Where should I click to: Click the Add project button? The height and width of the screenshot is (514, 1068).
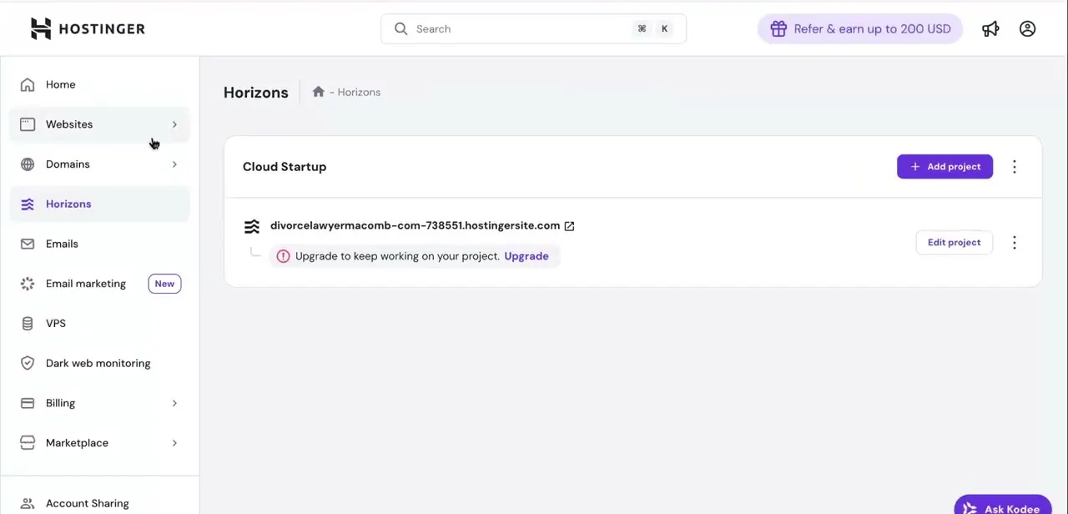click(945, 167)
